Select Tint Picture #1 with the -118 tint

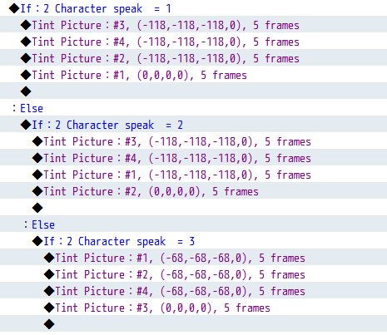point(193,174)
